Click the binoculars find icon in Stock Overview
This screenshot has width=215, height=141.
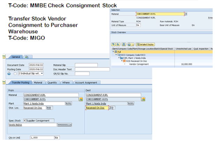click(124, 44)
